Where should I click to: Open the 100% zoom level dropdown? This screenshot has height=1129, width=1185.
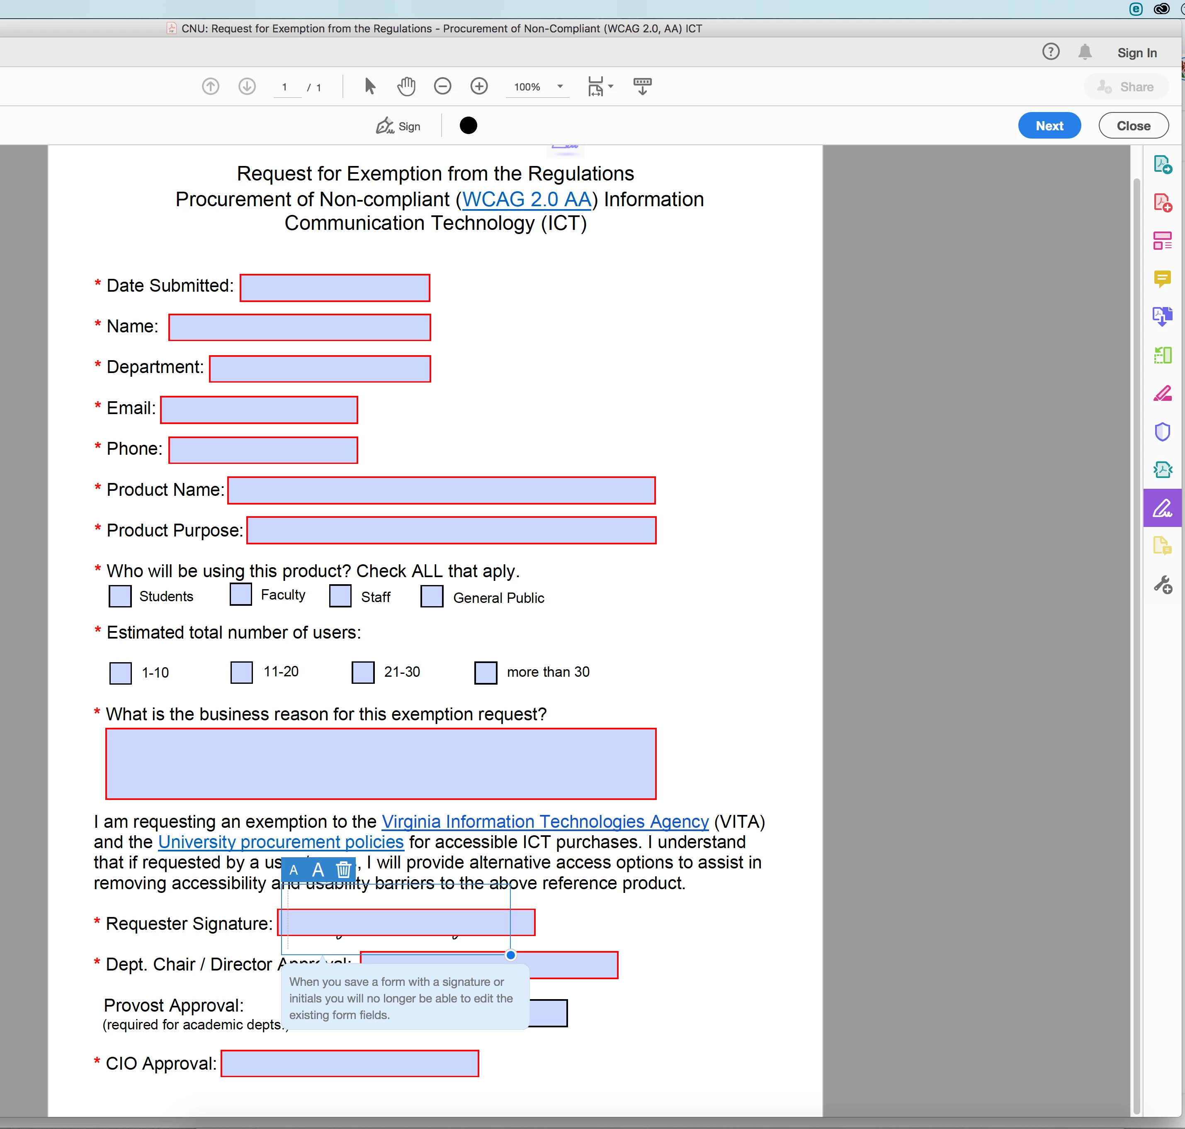[559, 87]
